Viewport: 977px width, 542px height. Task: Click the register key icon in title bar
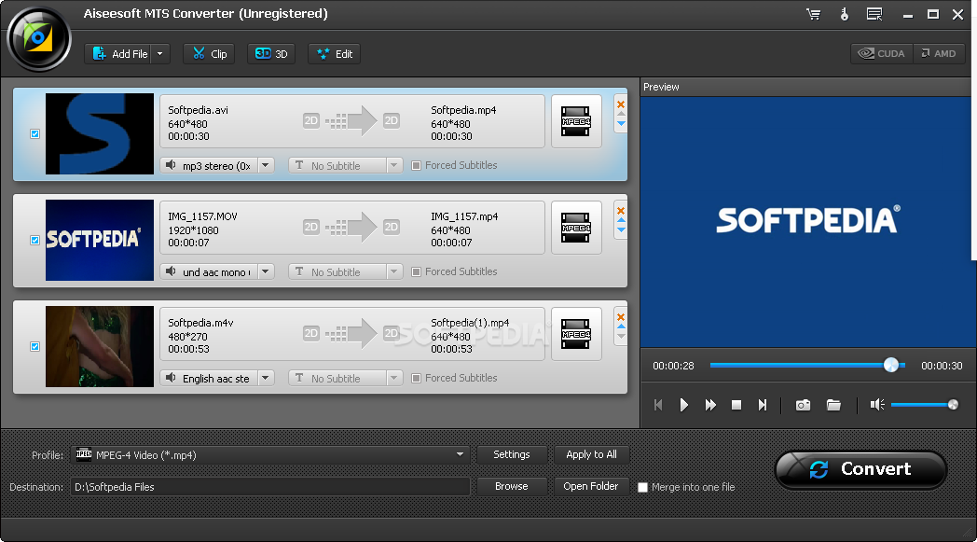(x=845, y=14)
